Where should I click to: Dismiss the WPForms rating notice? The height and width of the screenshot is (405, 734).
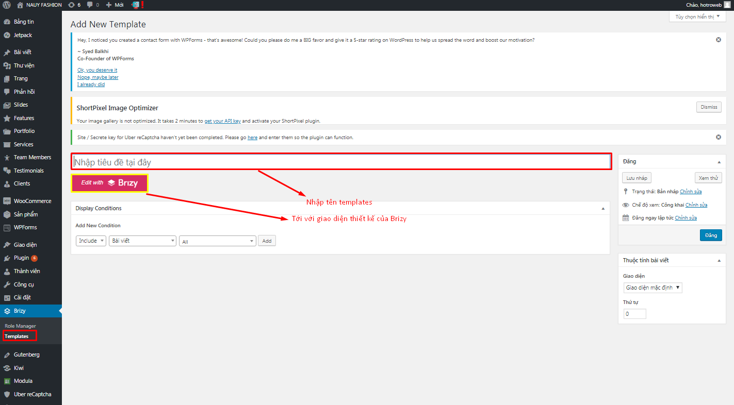coord(719,40)
